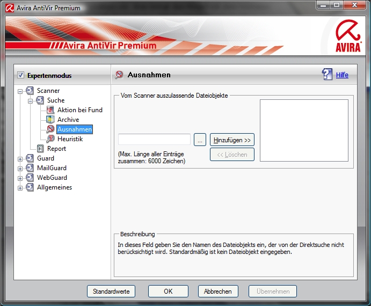
Task: Expand the WebGuard tree node
Action: pyautogui.click(x=20, y=178)
